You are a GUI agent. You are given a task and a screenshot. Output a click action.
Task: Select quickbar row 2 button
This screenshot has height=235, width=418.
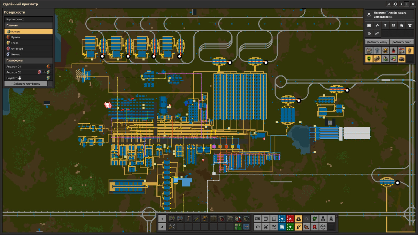(x=162, y=227)
